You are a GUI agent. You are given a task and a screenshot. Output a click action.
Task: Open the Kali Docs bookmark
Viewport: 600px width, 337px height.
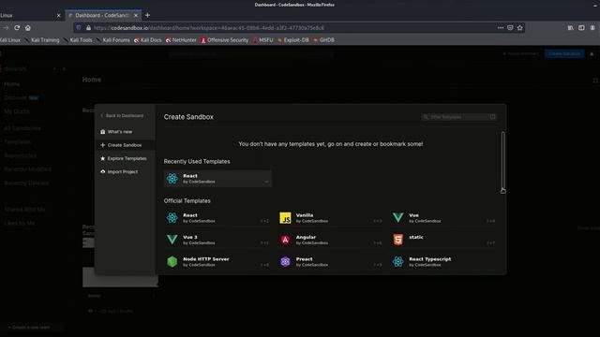coord(148,39)
